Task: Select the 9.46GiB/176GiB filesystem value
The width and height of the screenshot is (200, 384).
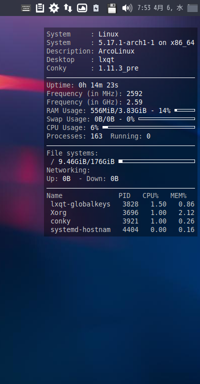Action: pyautogui.click(x=86, y=161)
